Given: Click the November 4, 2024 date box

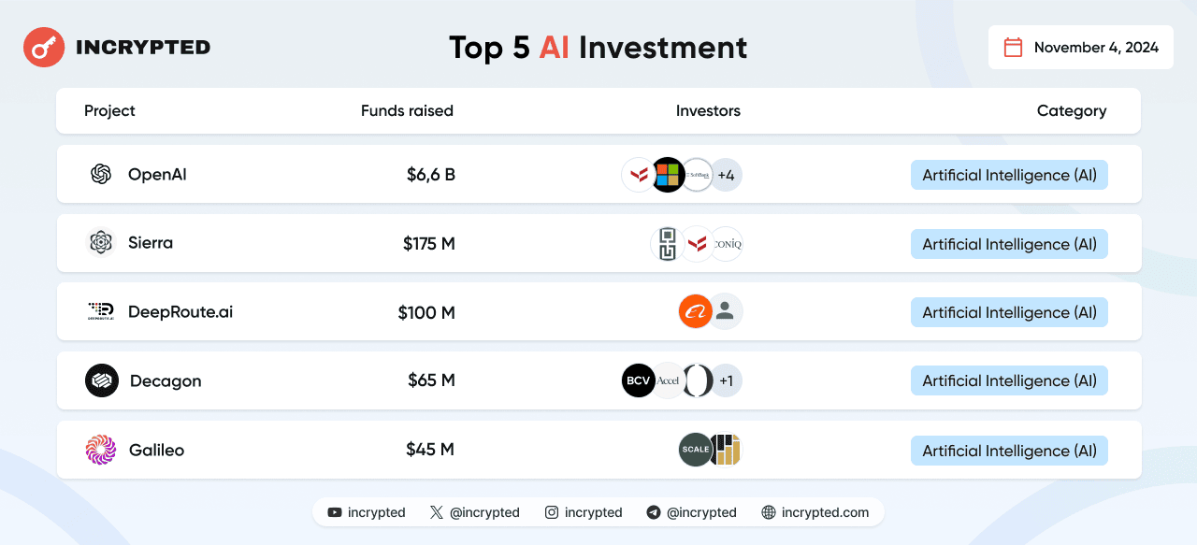Looking at the screenshot, I should pyautogui.click(x=1081, y=48).
